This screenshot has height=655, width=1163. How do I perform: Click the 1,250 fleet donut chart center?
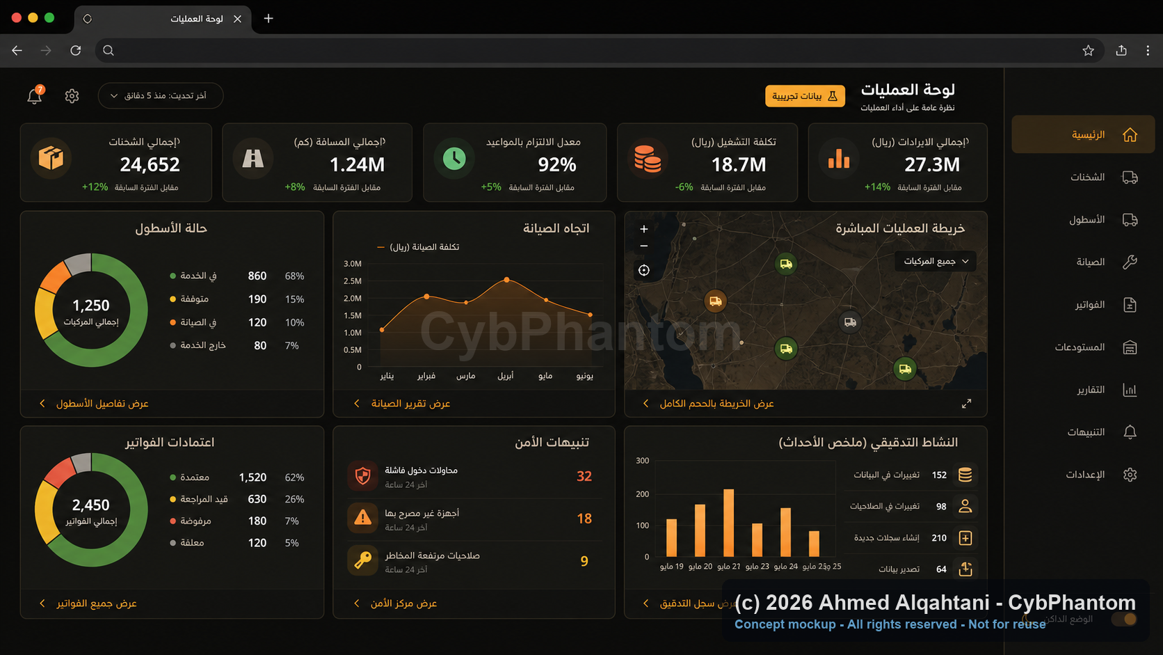tap(91, 311)
